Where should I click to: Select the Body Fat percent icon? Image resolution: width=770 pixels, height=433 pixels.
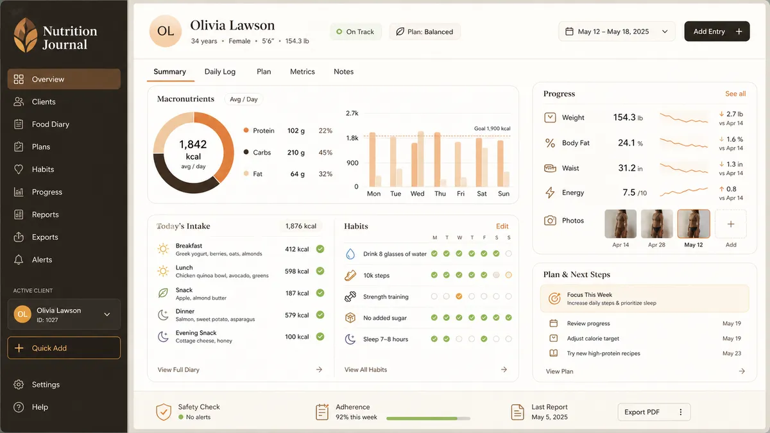(550, 143)
